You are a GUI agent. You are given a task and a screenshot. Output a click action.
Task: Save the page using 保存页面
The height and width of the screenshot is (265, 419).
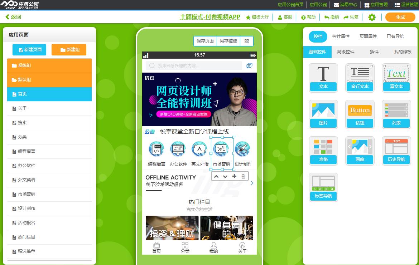coord(204,41)
